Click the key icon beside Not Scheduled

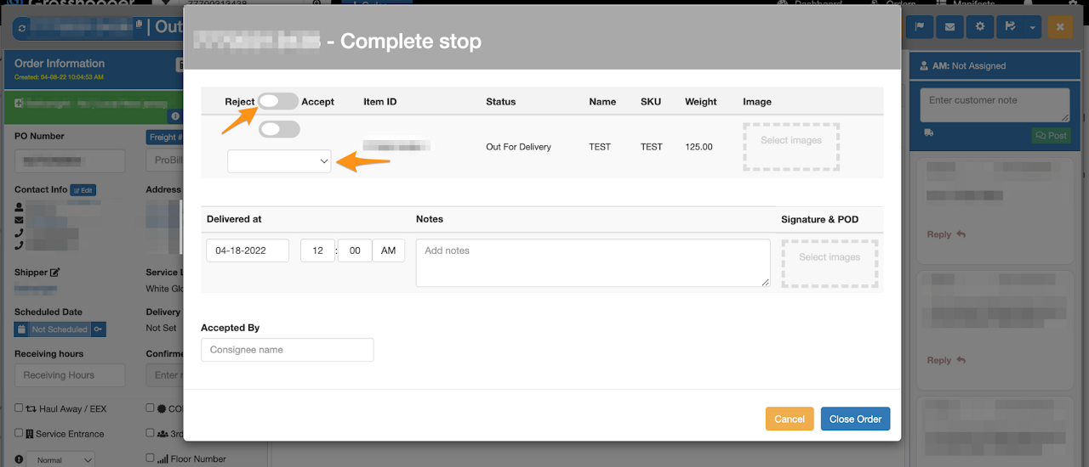coord(99,329)
